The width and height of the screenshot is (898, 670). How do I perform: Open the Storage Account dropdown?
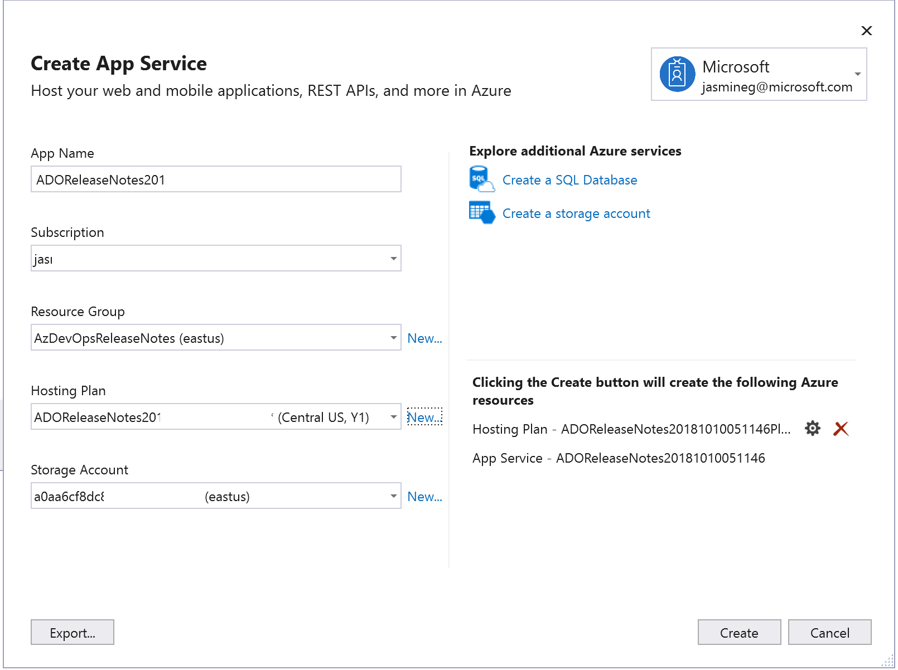[394, 496]
